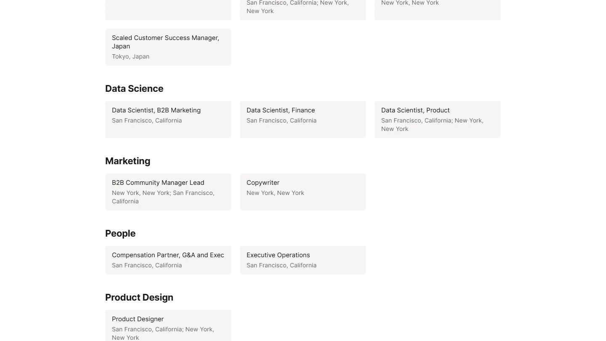
Task: Click the Tokyo, Japan location text
Action: (x=130, y=56)
